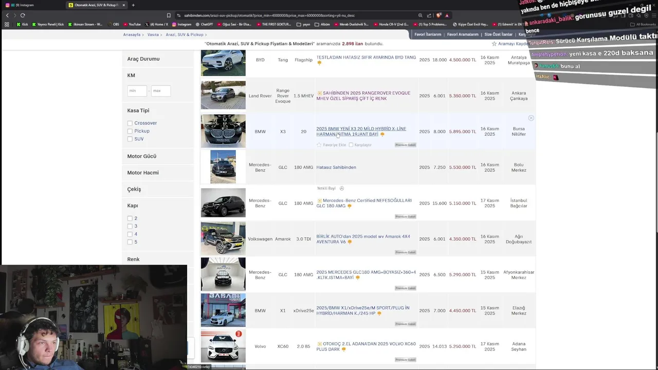Image resolution: width=658 pixels, height=370 pixels.
Task: Open the Range Rover Evoque listing title
Action: [363, 96]
